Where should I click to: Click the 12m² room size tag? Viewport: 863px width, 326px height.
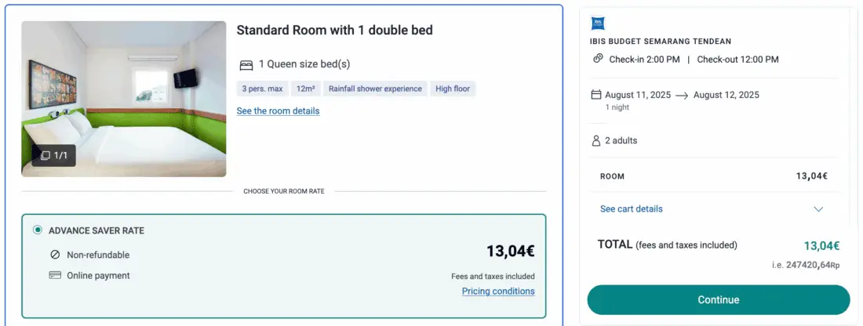tap(306, 89)
